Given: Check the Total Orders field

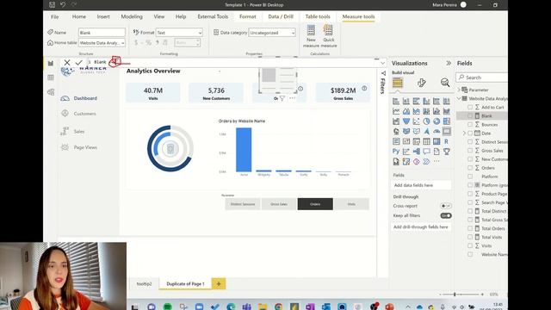Looking at the screenshot, I should point(470,228).
